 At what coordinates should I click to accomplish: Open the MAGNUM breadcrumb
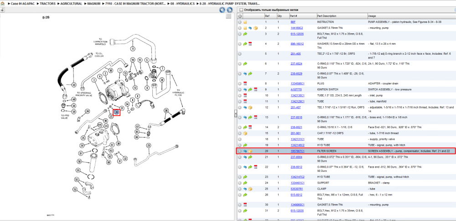point(94,4)
